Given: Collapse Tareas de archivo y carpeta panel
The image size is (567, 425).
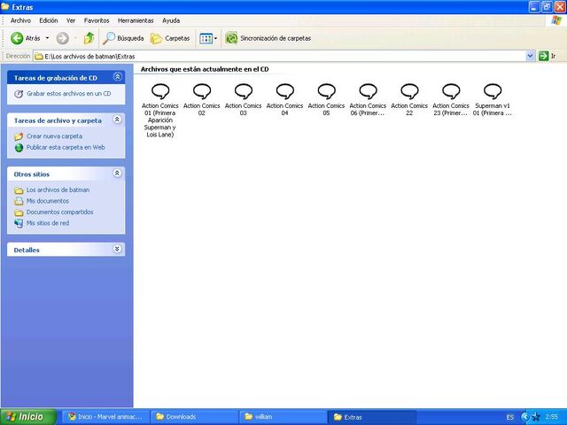Looking at the screenshot, I should [117, 120].
